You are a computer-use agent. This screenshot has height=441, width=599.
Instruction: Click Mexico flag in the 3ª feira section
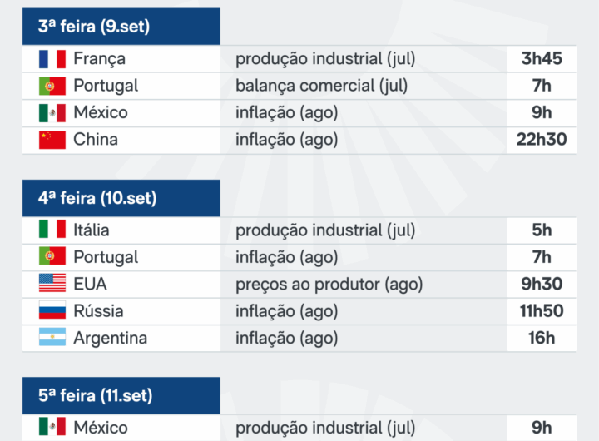click(x=52, y=113)
